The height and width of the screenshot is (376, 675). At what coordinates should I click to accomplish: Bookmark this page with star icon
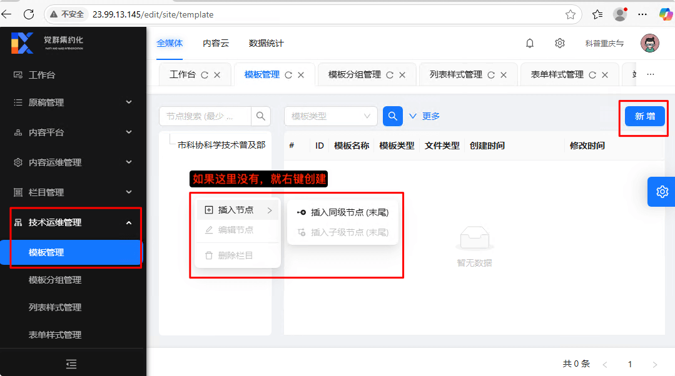(570, 14)
